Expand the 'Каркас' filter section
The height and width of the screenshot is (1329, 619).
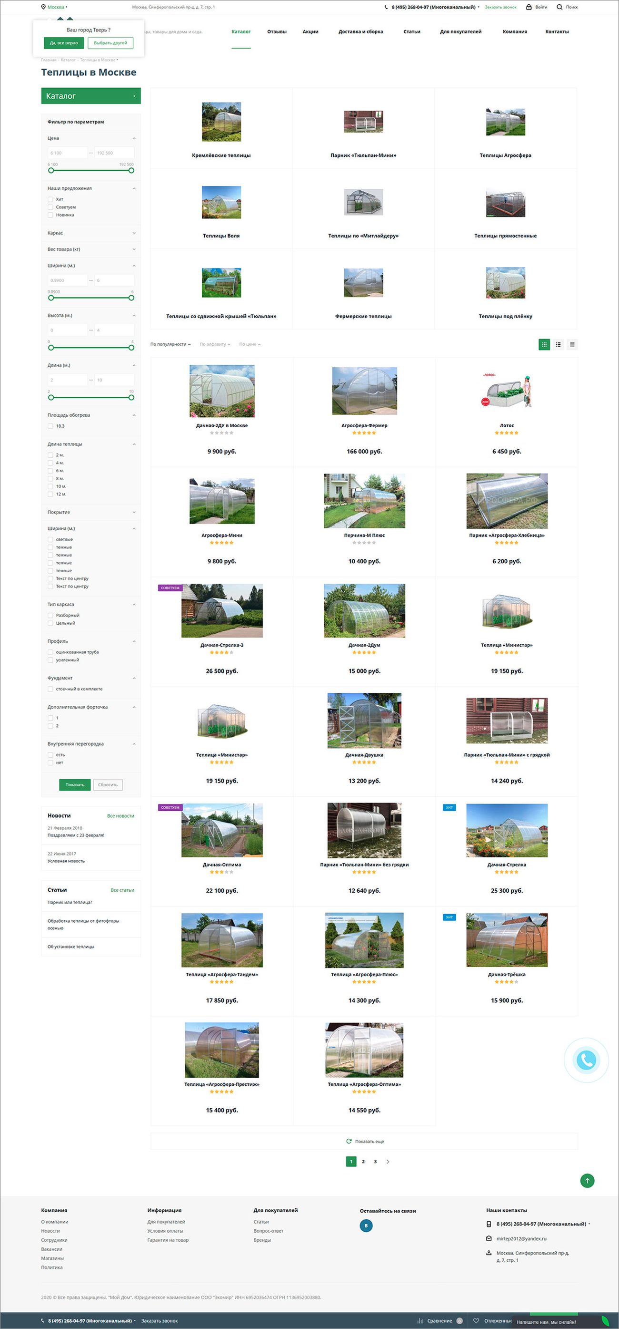click(91, 233)
